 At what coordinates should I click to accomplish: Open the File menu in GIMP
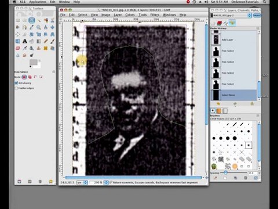click(x=63, y=15)
